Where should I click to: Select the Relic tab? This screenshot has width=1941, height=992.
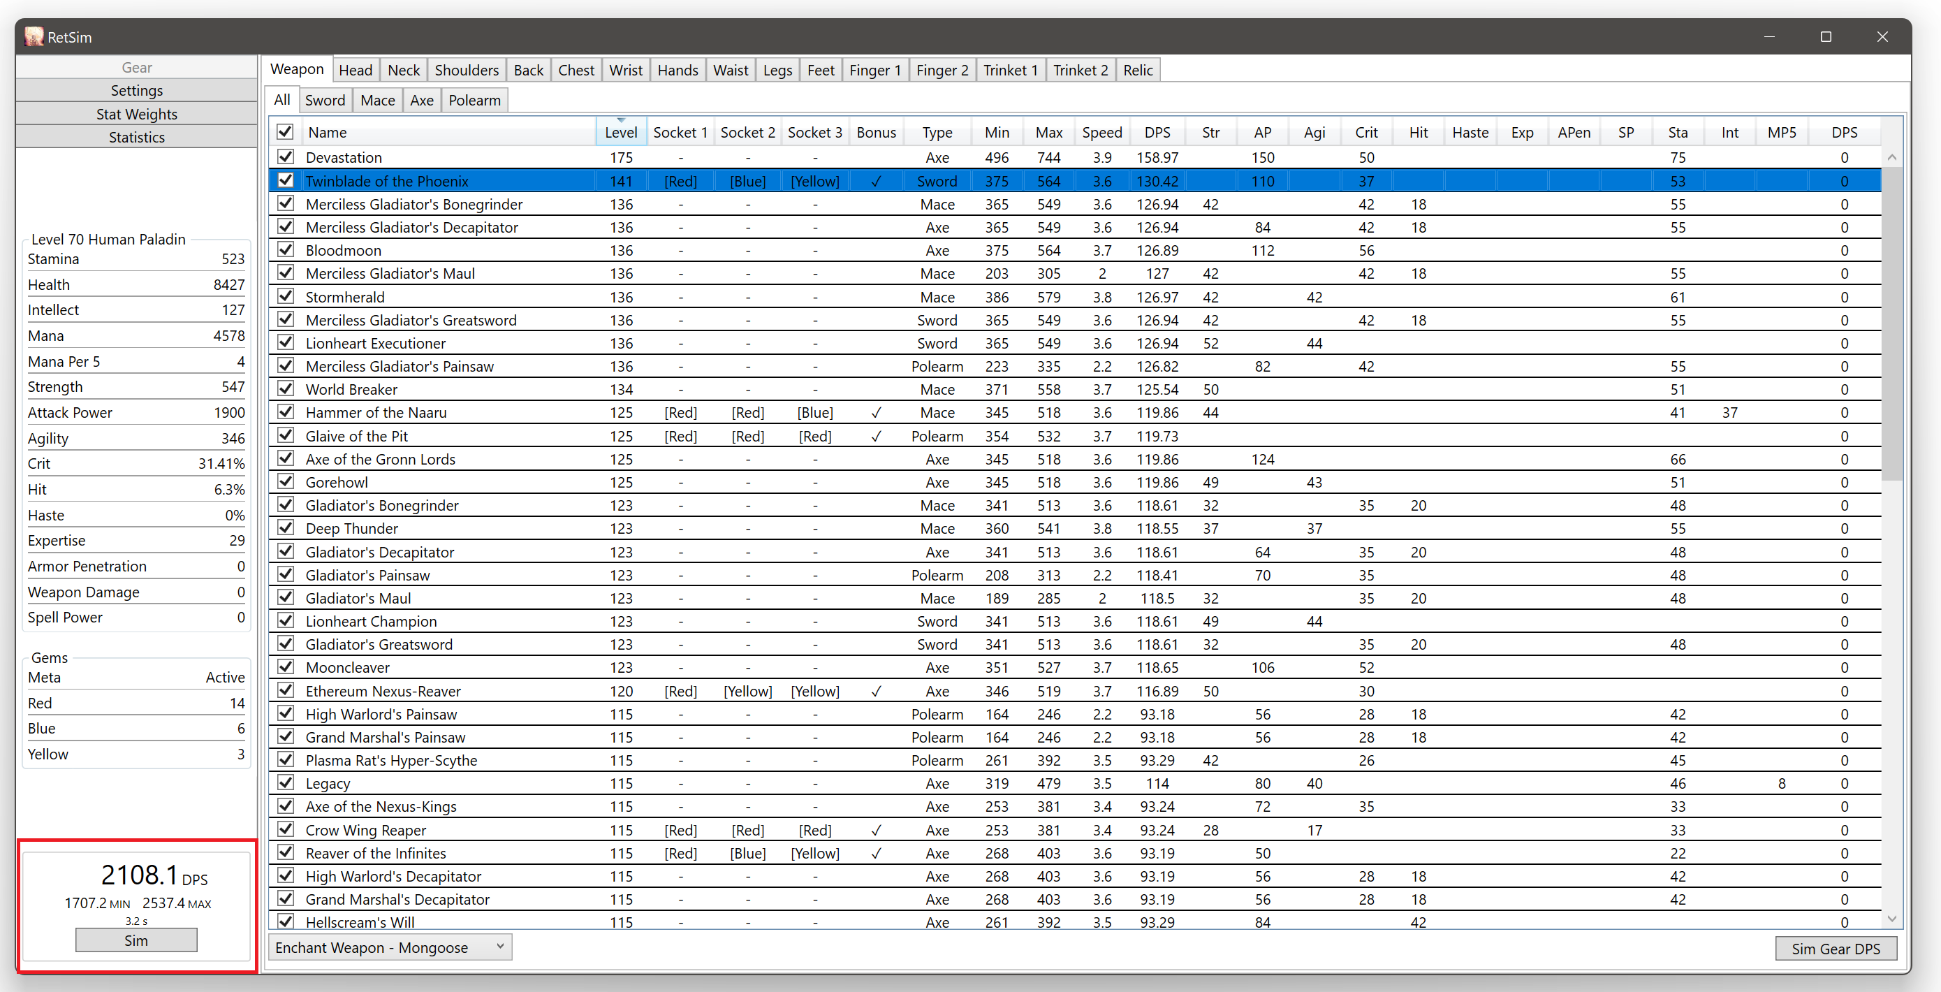1138,70
